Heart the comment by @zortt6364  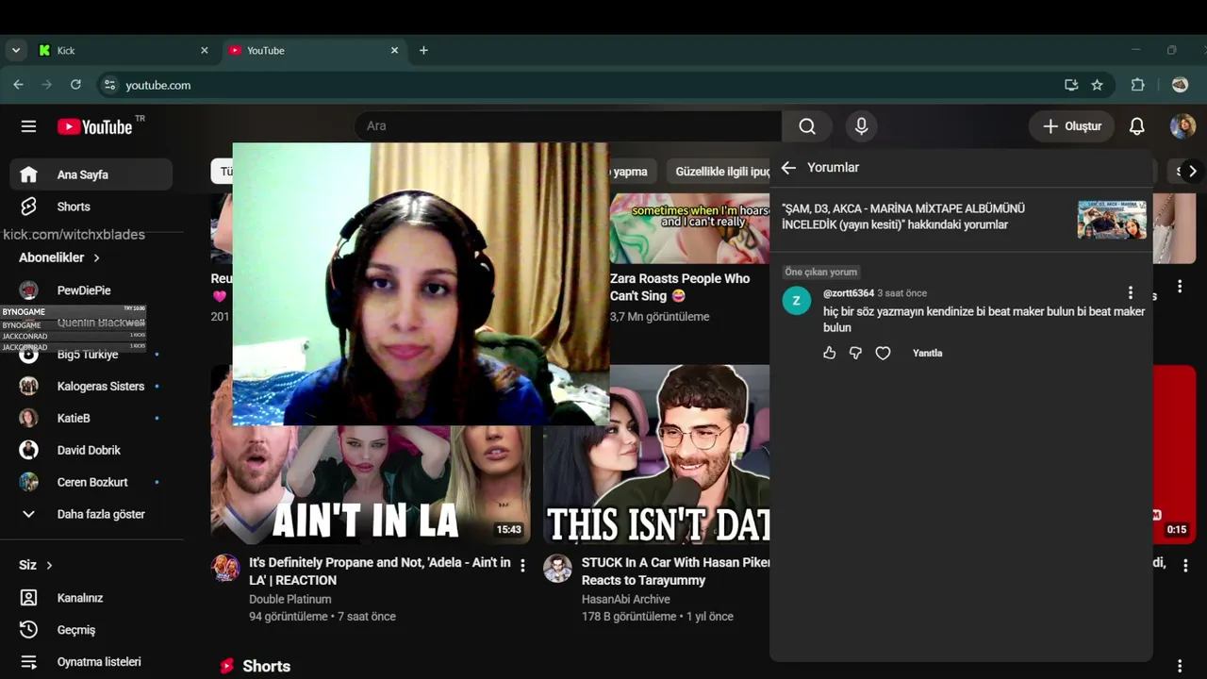[x=883, y=353]
